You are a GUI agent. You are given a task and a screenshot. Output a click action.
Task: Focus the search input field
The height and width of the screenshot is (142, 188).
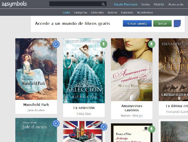pyautogui.click(x=75, y=4)
